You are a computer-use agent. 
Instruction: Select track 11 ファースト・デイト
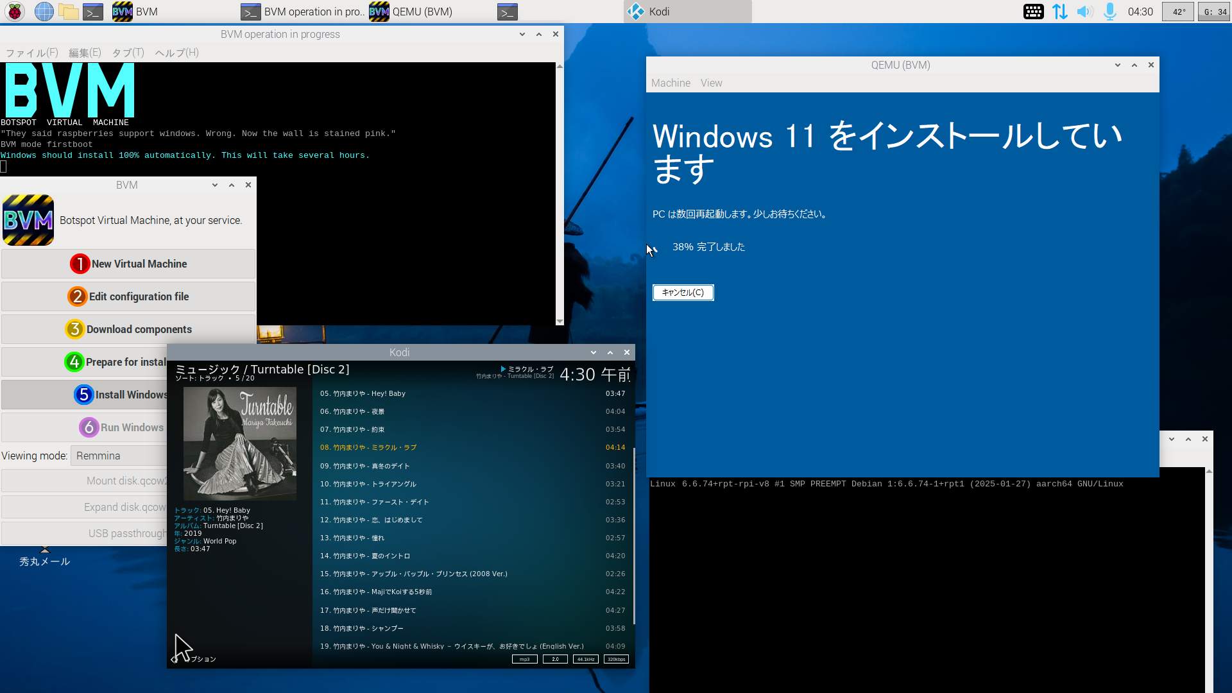point(473,502)
